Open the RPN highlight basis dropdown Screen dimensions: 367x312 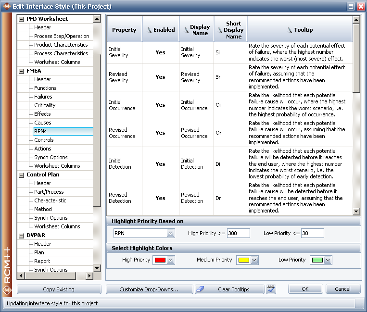click(170, 234)
